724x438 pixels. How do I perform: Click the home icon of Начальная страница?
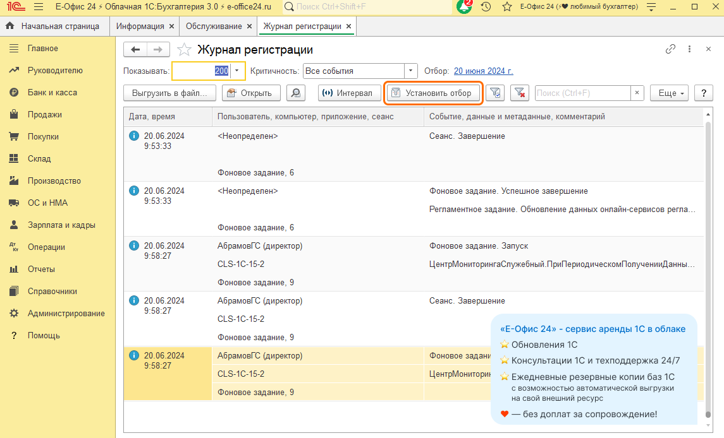9,26
